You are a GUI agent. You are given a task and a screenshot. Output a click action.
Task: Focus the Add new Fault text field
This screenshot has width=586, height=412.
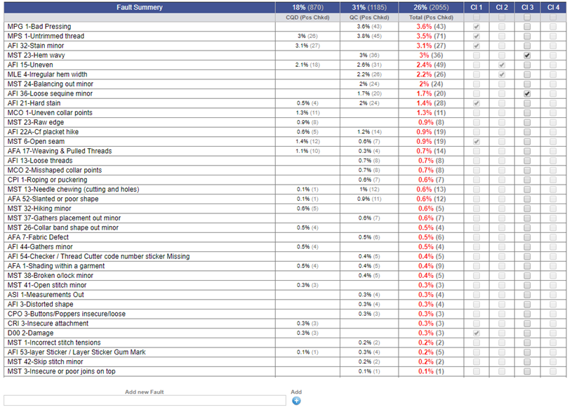[145, 400]
